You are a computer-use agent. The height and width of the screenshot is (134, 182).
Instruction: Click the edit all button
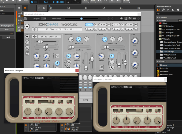27,53
